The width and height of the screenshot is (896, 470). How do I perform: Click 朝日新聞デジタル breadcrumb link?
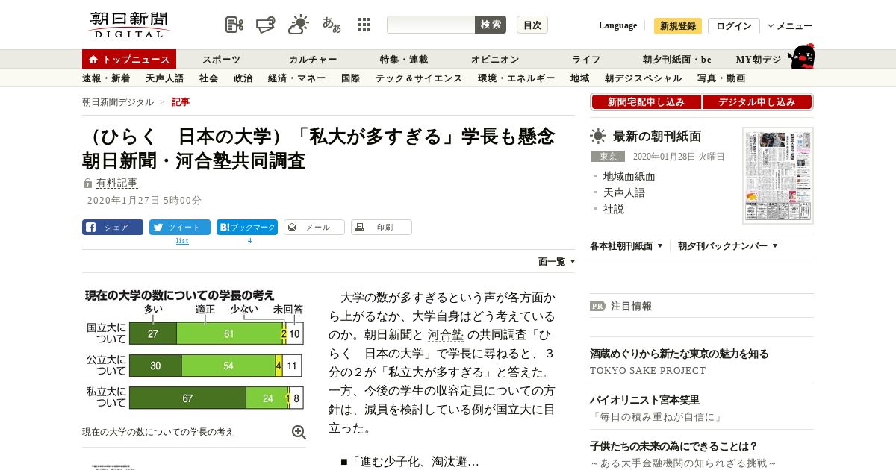click(118, 102)
